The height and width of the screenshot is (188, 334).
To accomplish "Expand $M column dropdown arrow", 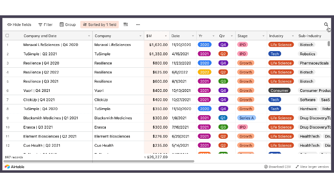I will point(166,36).
